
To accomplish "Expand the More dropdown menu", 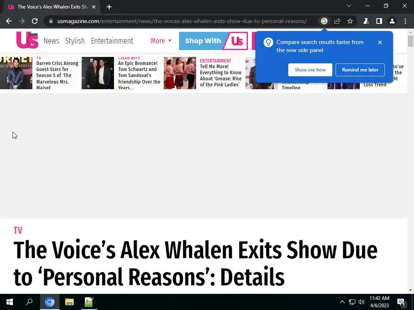I will point(161,41).
